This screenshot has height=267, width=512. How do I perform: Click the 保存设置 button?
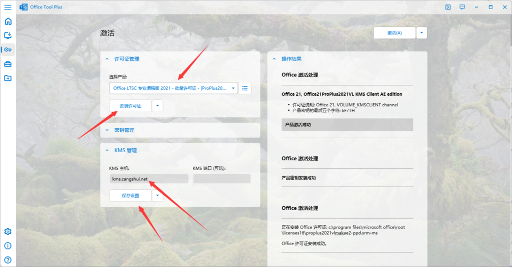130,196
